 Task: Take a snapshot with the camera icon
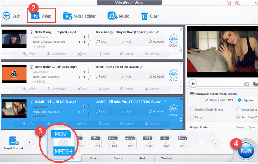[x=247, y=84]
